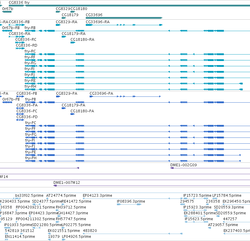
Task: Click the LP15784.5prime EST label
Action: pyautogui.click(x=227, y=196)
